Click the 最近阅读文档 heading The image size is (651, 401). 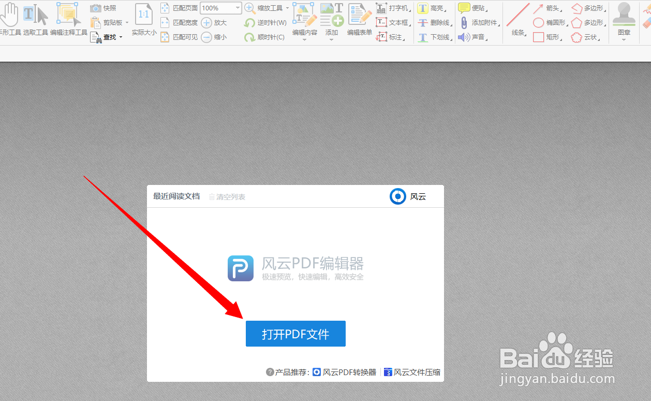pos(176,196)
